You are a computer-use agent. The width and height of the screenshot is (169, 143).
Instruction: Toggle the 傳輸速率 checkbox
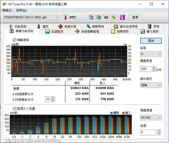click(14, 40)
